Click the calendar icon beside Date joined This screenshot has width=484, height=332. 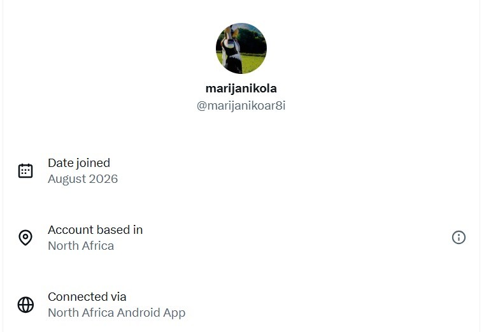coord(25,171)
